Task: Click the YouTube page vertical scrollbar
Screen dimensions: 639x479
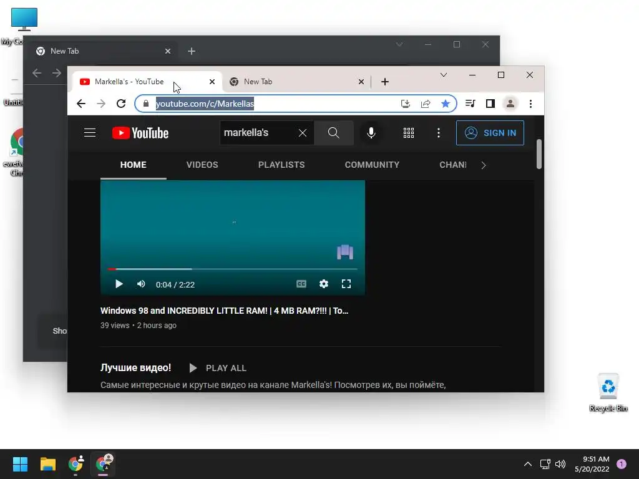Action: pyautogui.click(x=539, y=154)
